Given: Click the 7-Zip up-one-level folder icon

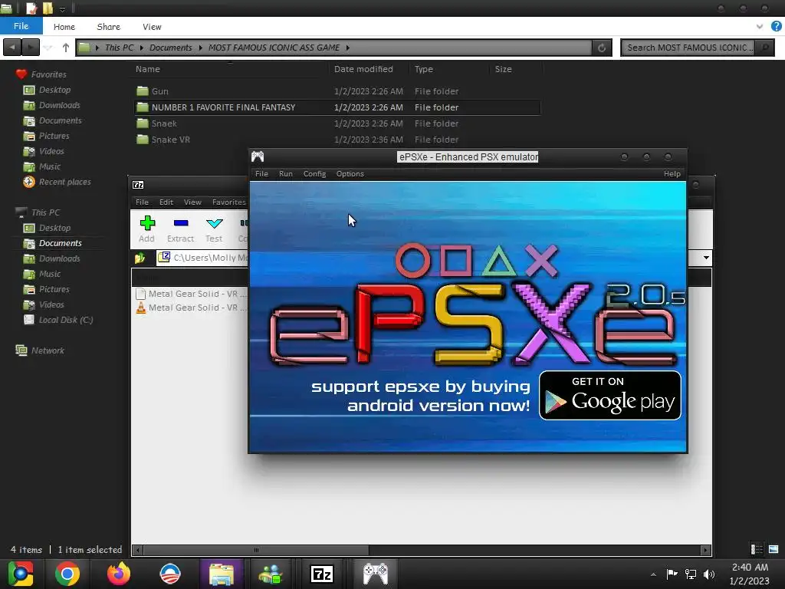Looking at the screenshot, I should [140, 258].
